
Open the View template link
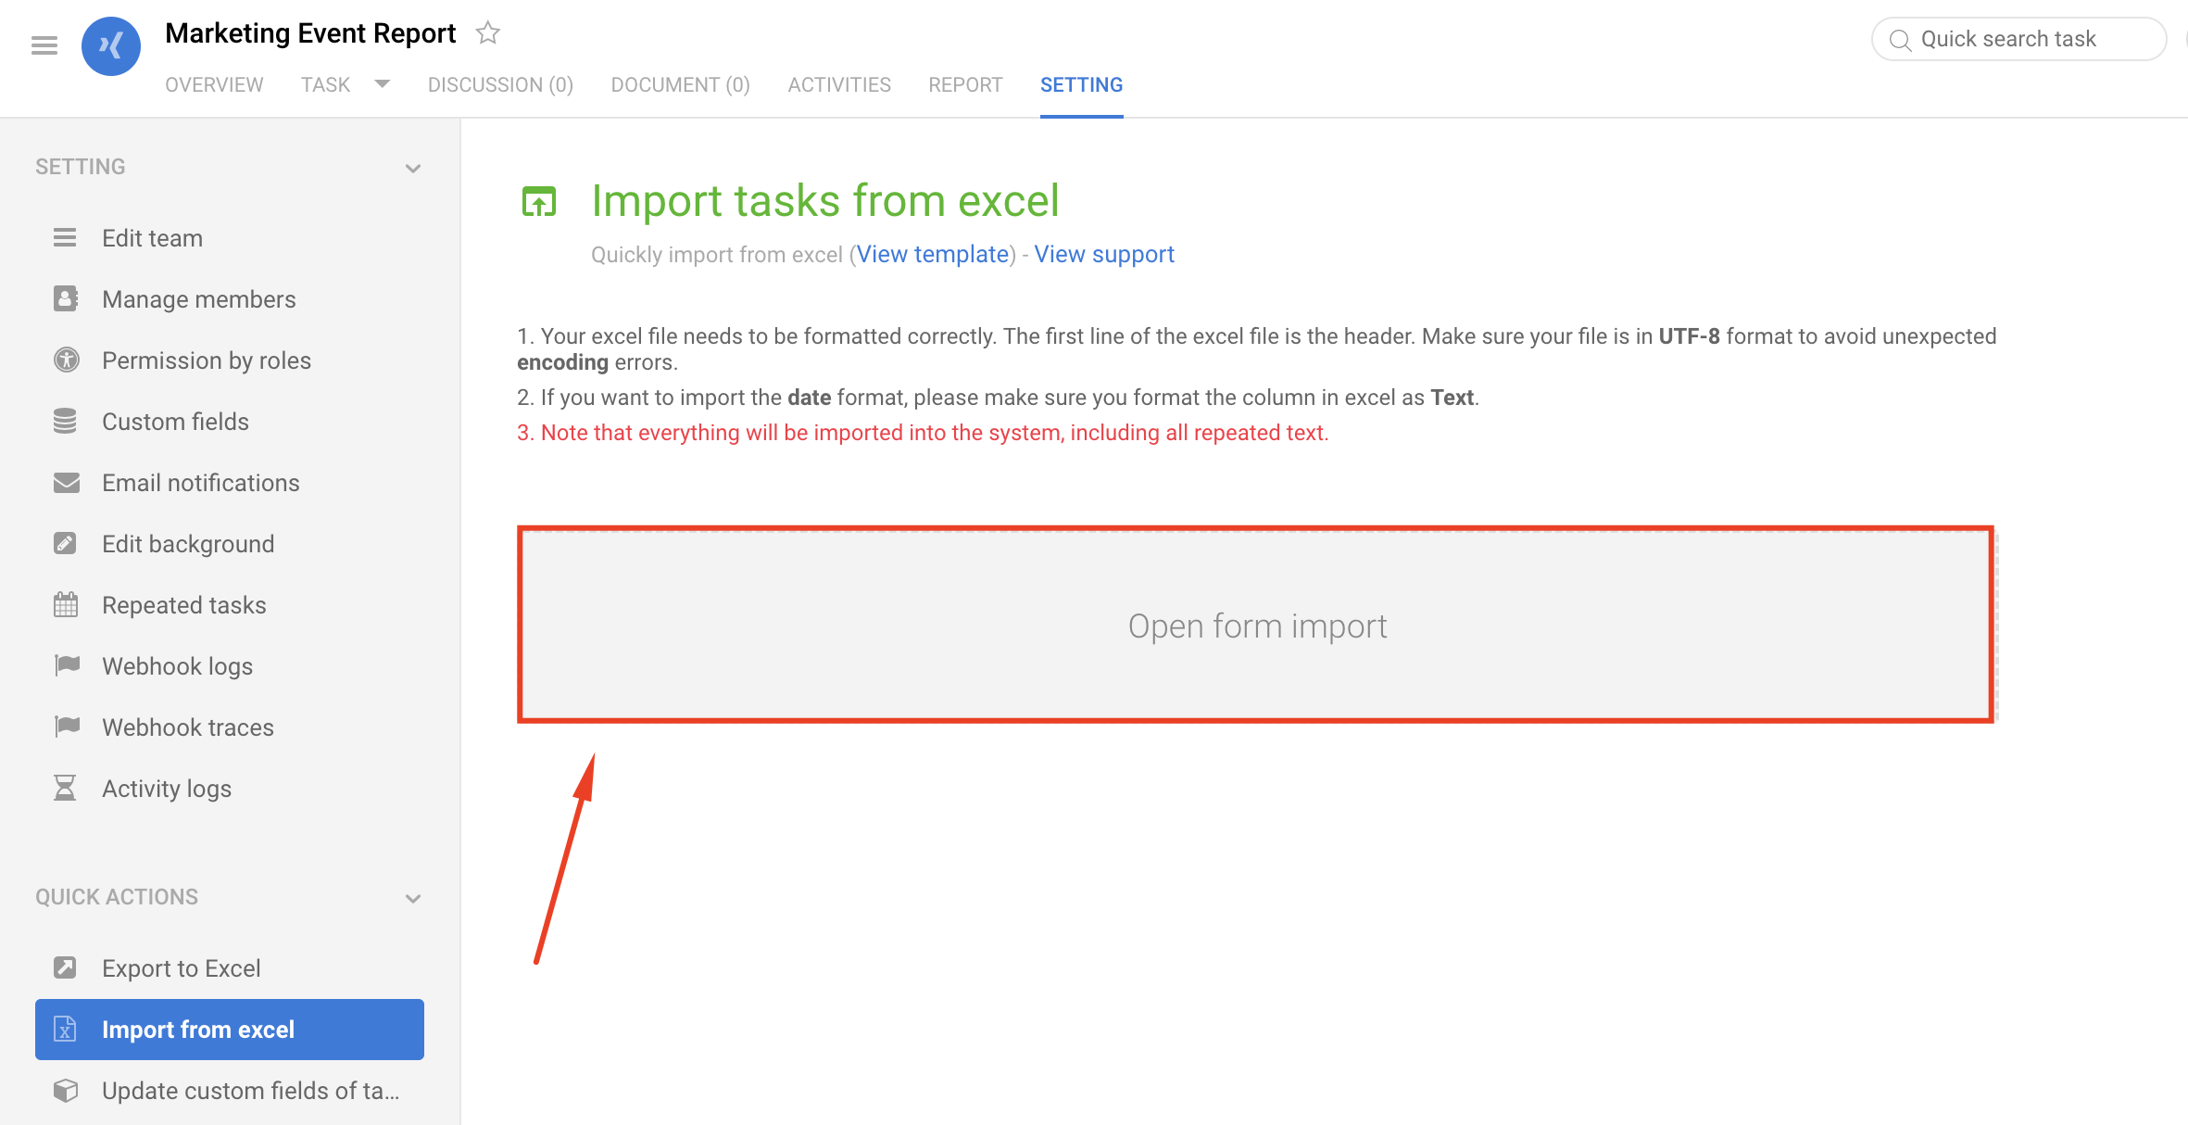tap(933, 254)
